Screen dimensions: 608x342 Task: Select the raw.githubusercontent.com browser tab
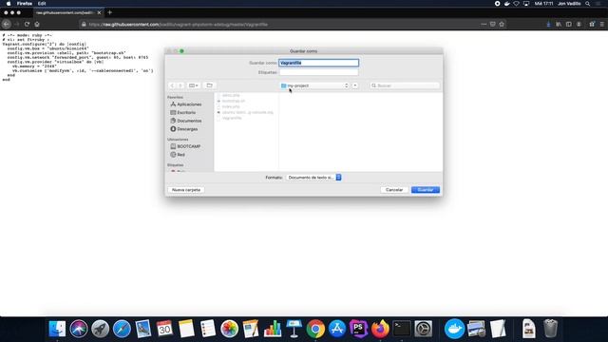64,12
